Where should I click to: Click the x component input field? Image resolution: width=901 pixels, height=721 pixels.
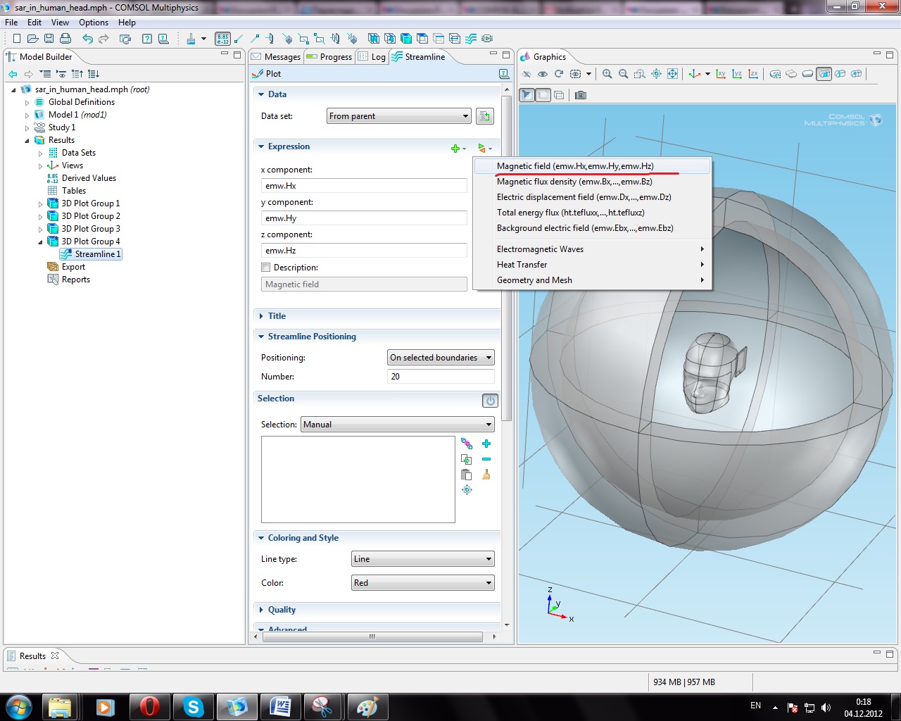[x=364, y=186]
